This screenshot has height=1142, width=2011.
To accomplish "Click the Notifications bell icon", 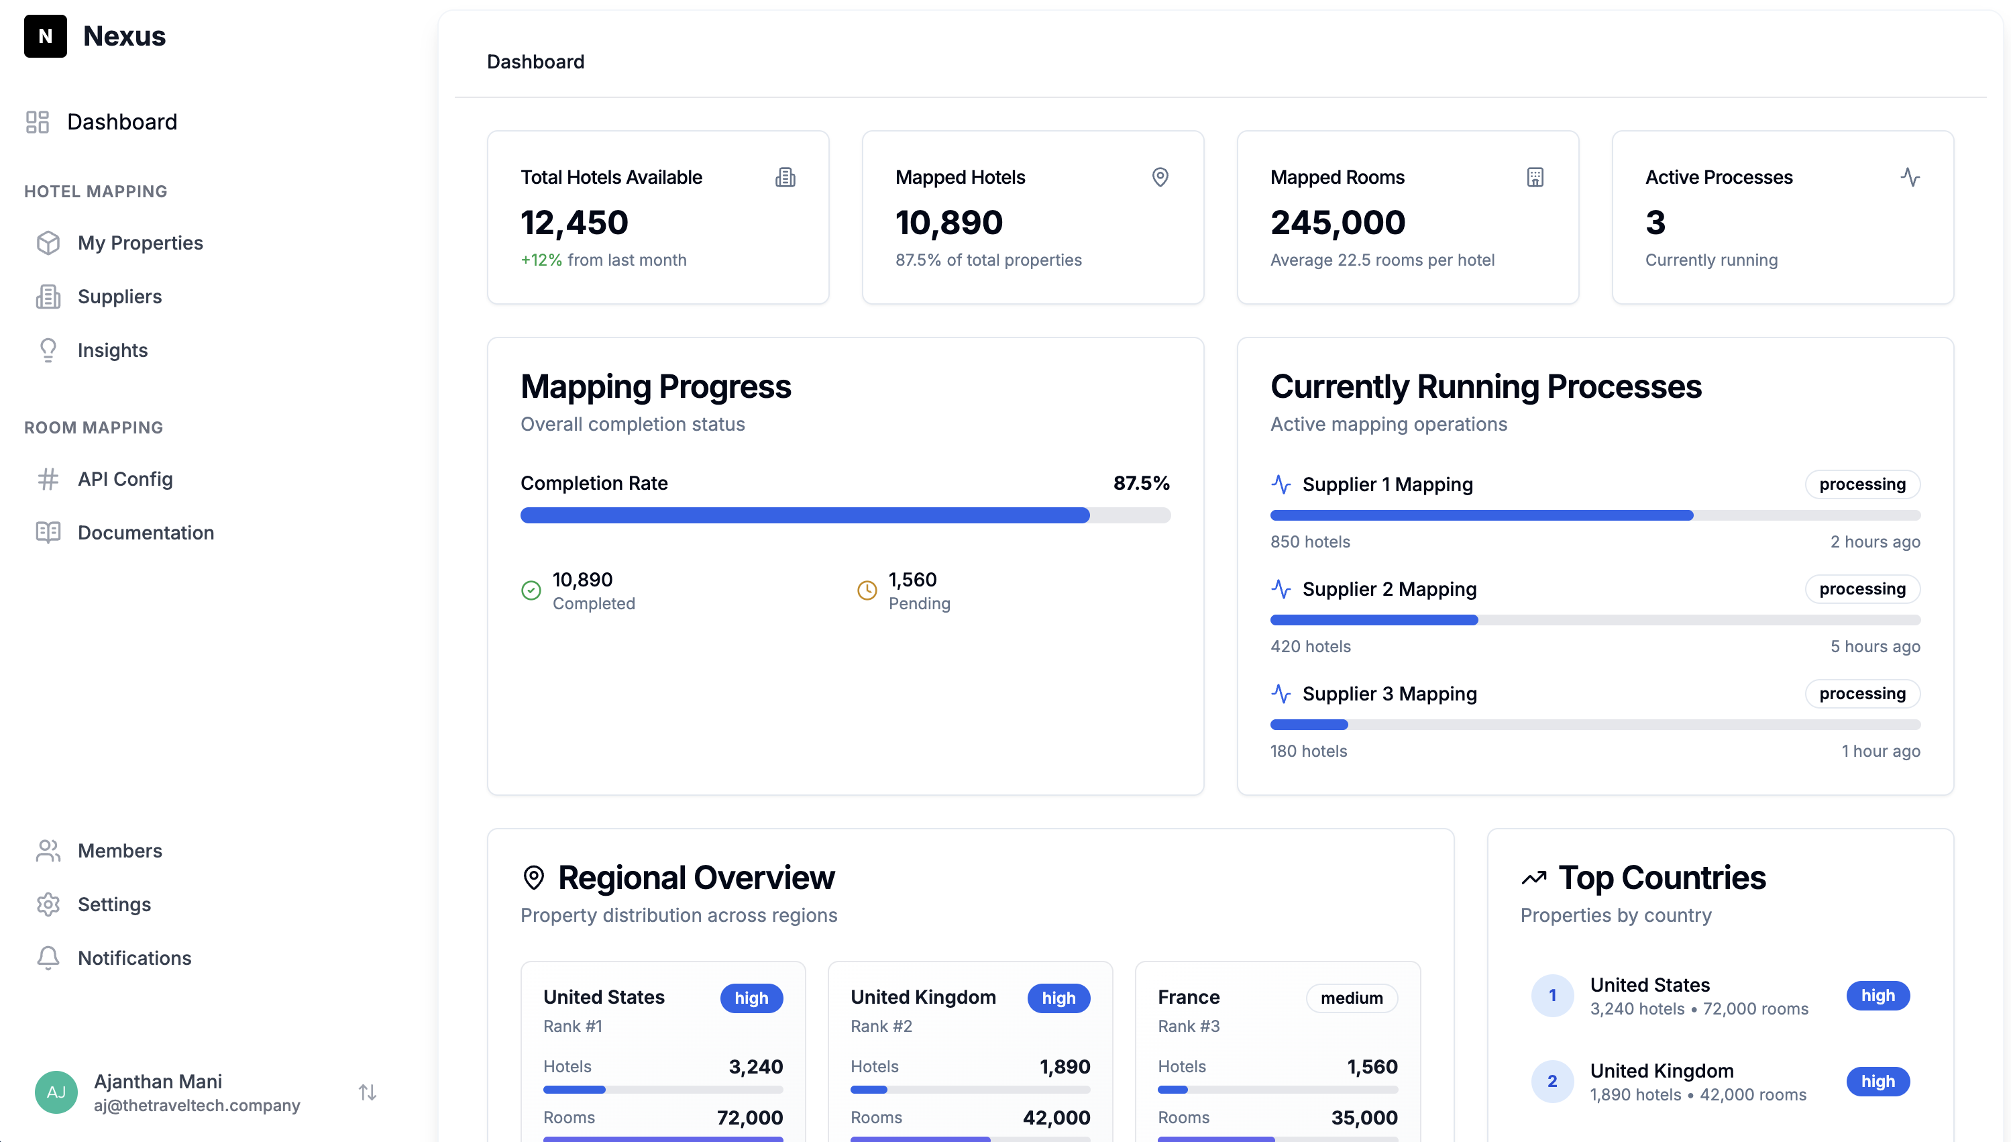I will (48, 957).
